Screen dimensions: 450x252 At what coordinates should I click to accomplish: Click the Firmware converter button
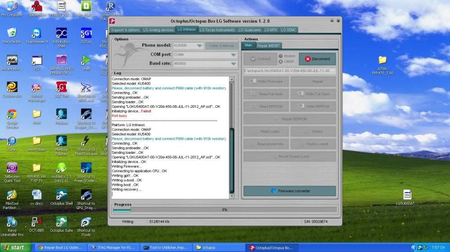point(290,191)
